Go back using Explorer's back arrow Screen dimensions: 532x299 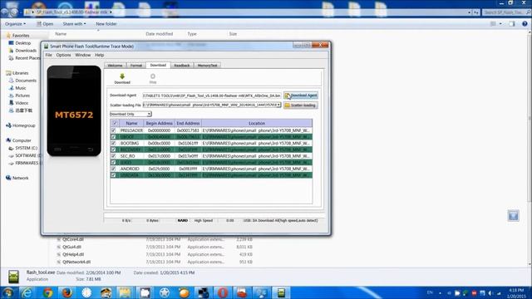coord(5,12)
